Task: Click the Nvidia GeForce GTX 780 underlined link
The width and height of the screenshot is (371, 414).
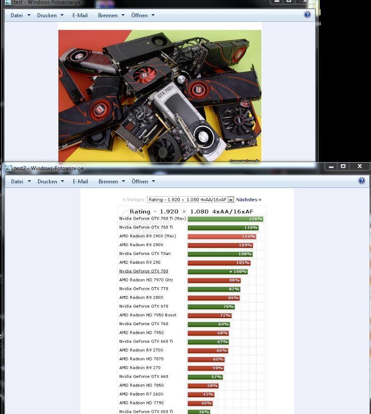Action: click(144, 271)
